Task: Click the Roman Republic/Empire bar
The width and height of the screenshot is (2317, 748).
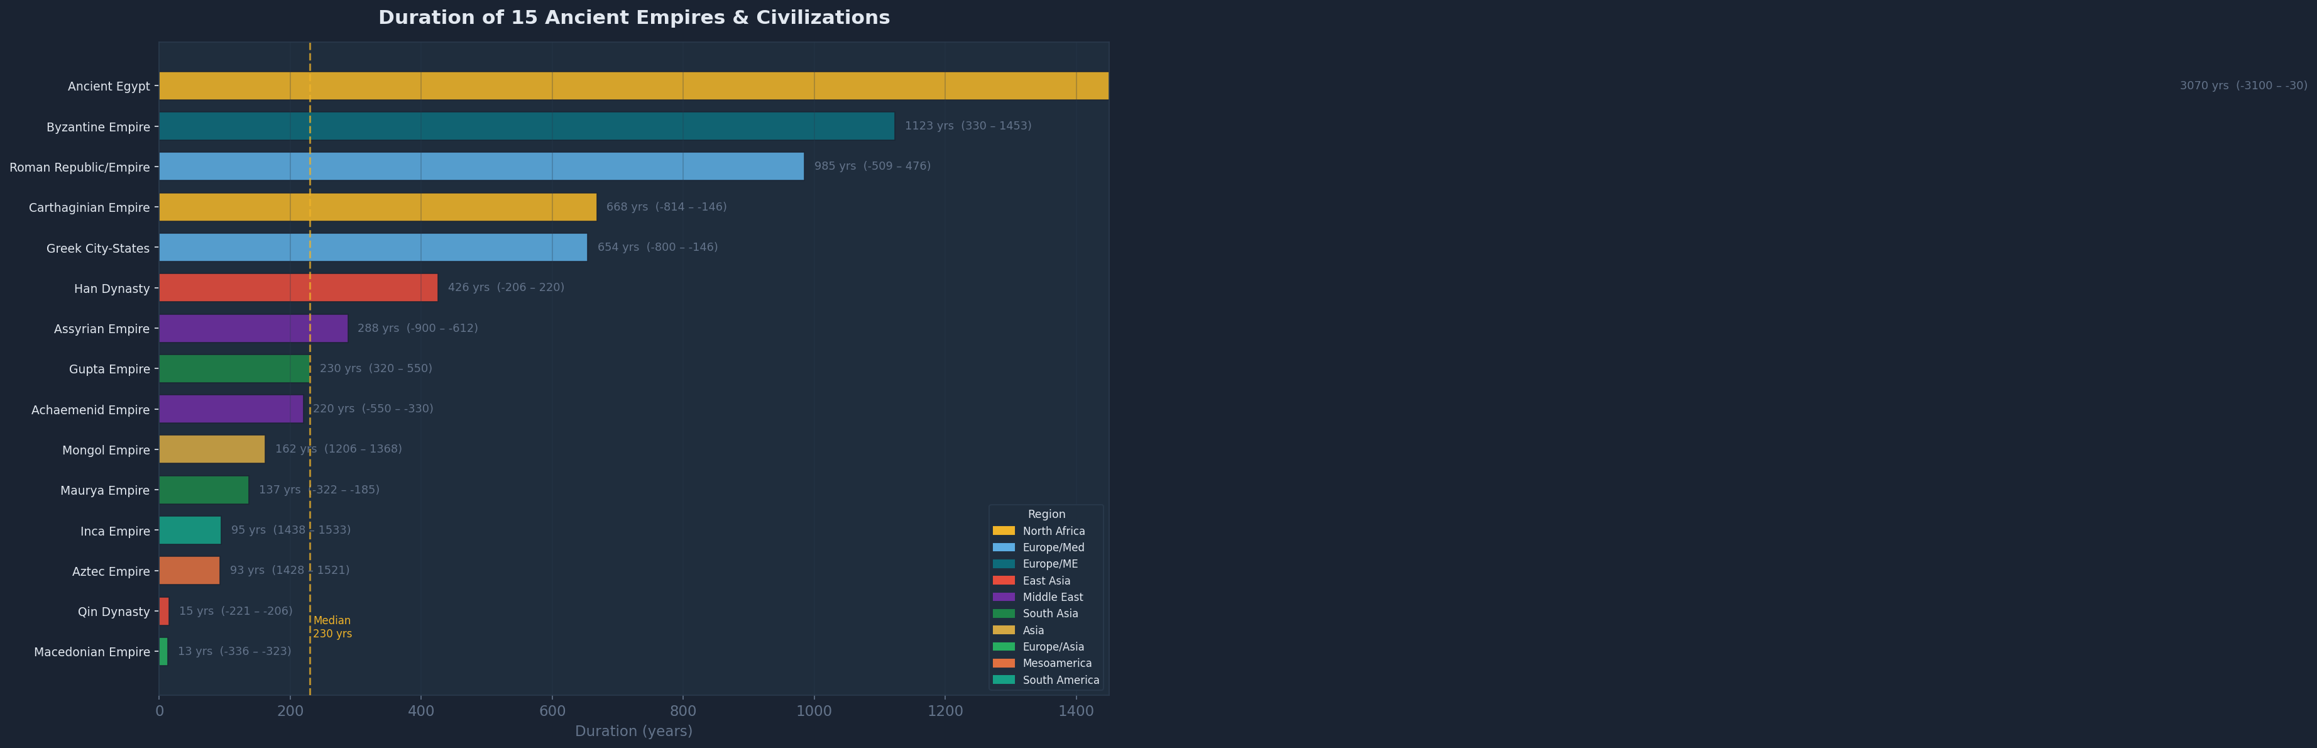Action: tap(477, 167)
